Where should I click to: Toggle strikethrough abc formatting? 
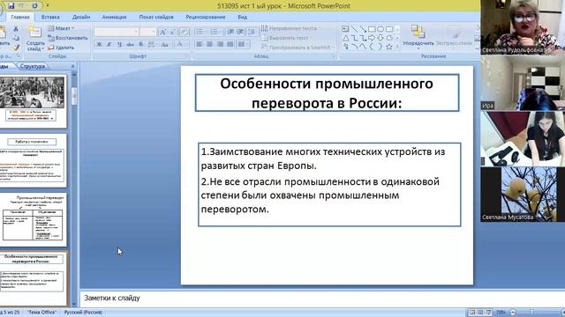130,45
